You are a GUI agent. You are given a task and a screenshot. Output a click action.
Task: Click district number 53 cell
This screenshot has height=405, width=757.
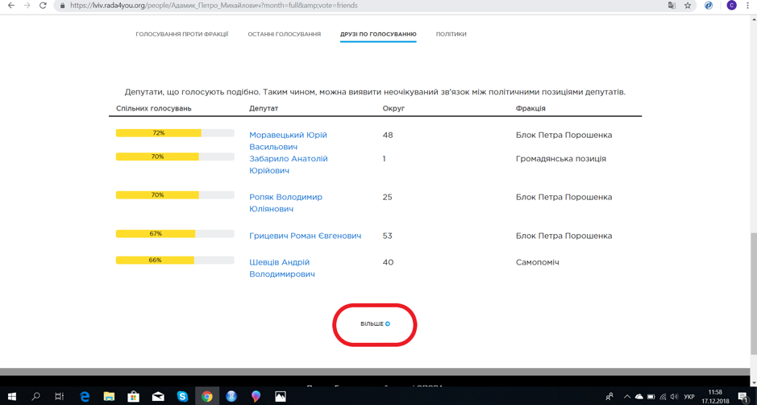point(387,236)
